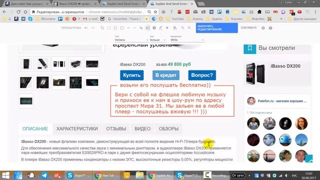Click the YouTube extension icon

click(x=299, y=12)
